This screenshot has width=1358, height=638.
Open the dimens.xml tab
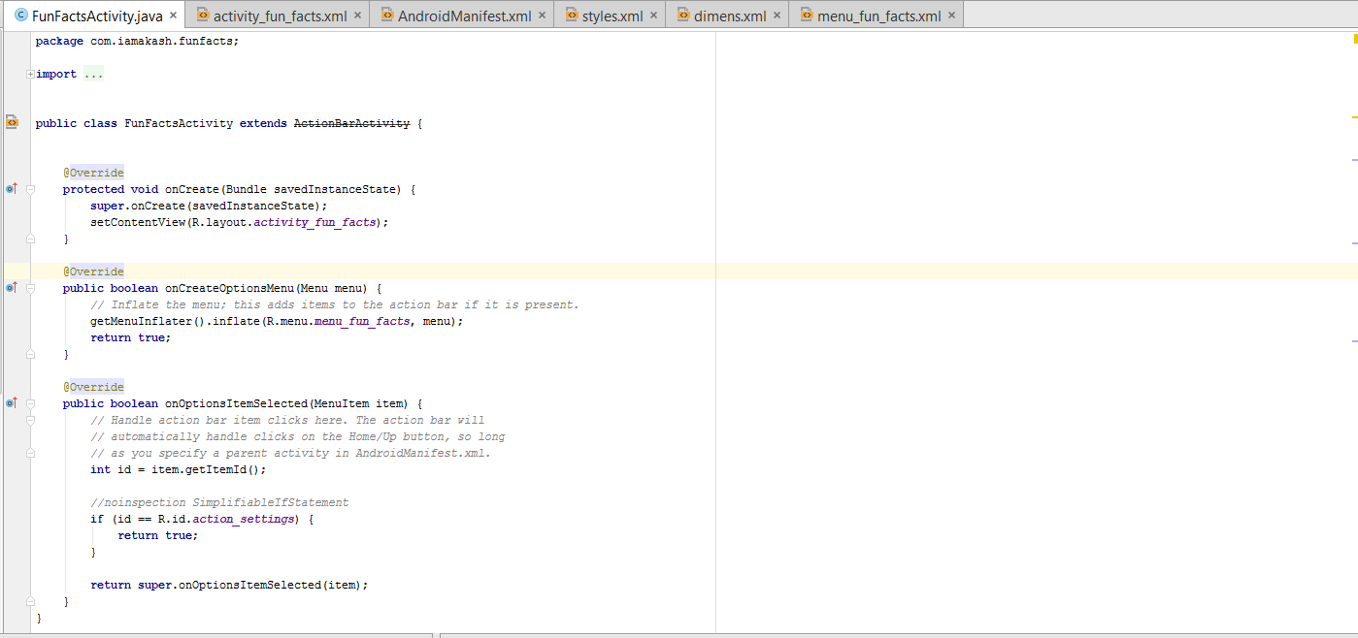click(x=729, y=16)
